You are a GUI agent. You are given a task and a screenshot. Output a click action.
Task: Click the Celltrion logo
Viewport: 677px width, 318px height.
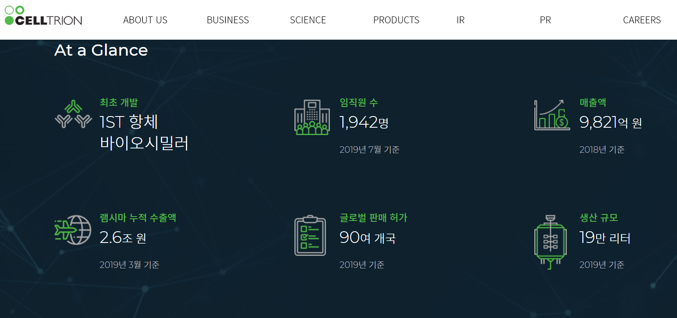pos(43,16)
